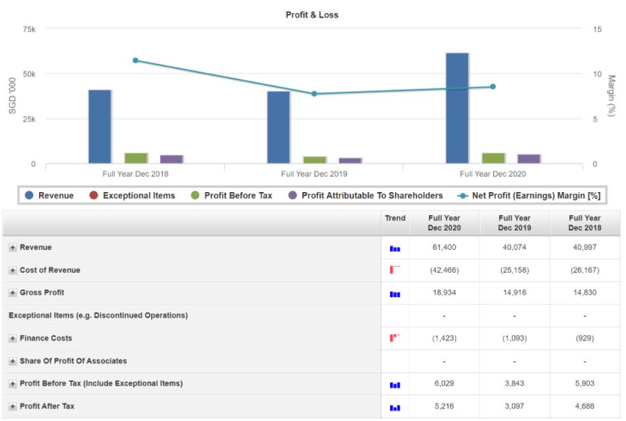Toggle the Revenue series in the legend

[49, 196]
